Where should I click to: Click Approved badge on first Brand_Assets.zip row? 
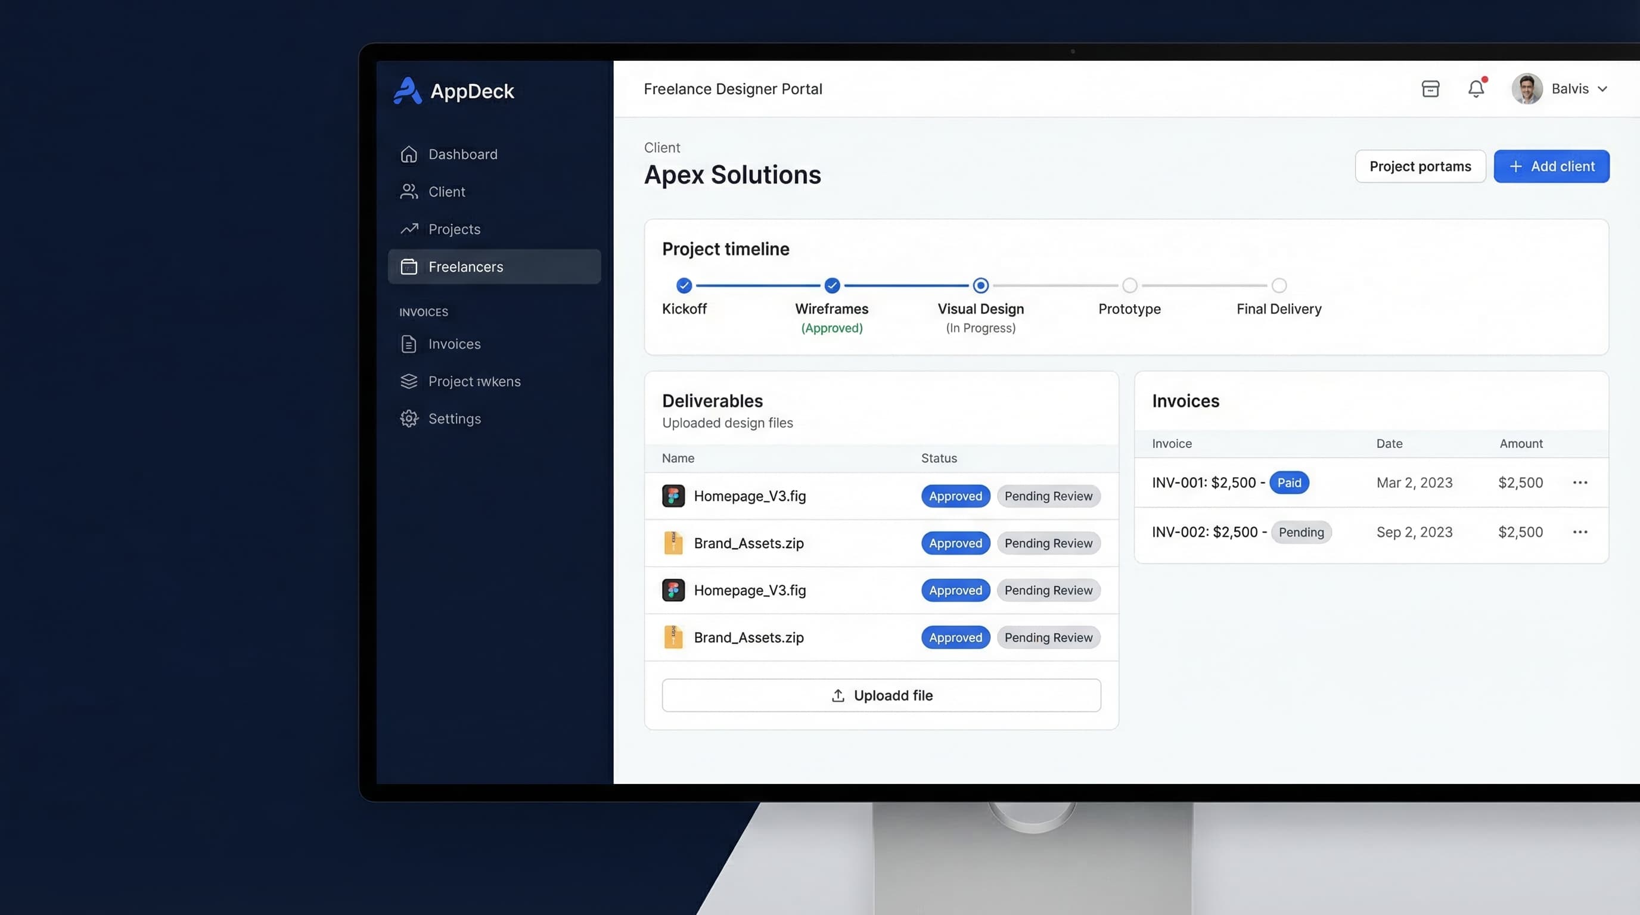[956, 543]
